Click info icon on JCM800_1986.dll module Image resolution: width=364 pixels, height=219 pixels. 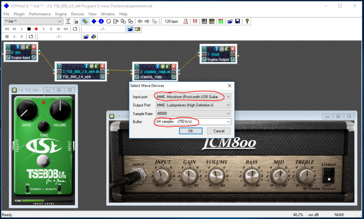click(x=157, y=67)
